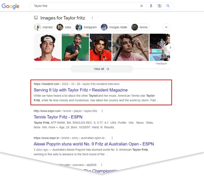204x178 pixels.
Task: Open the headband portrait image thumbnail
Action: point(47,47)
